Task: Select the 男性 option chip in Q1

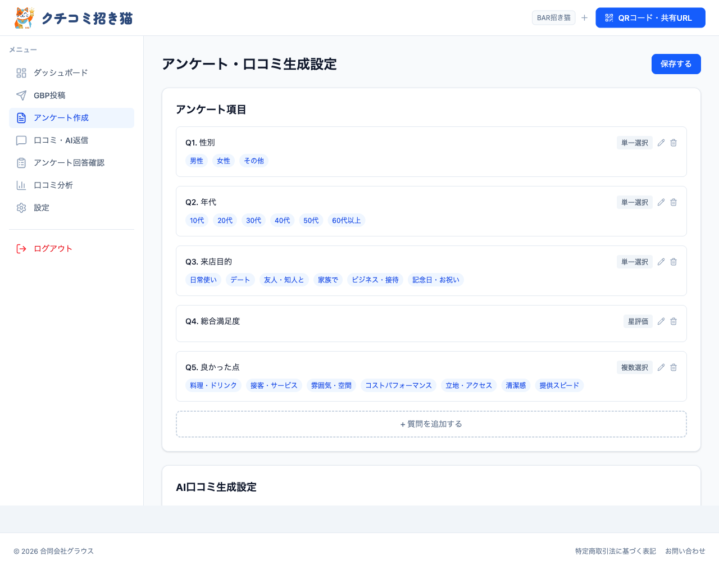Action: (196, 161)
